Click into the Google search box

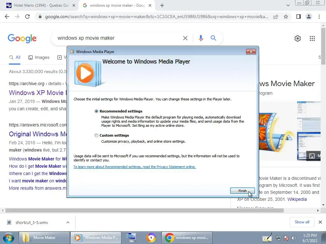pyautogui.click(x=117, y=38)
